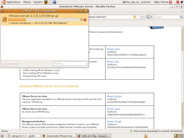Open the Applications menu

(11, 2)
